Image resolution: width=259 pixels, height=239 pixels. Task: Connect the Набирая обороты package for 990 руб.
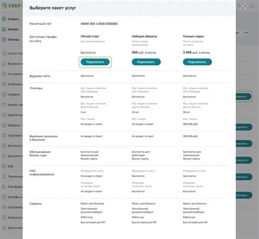[146, 62]
